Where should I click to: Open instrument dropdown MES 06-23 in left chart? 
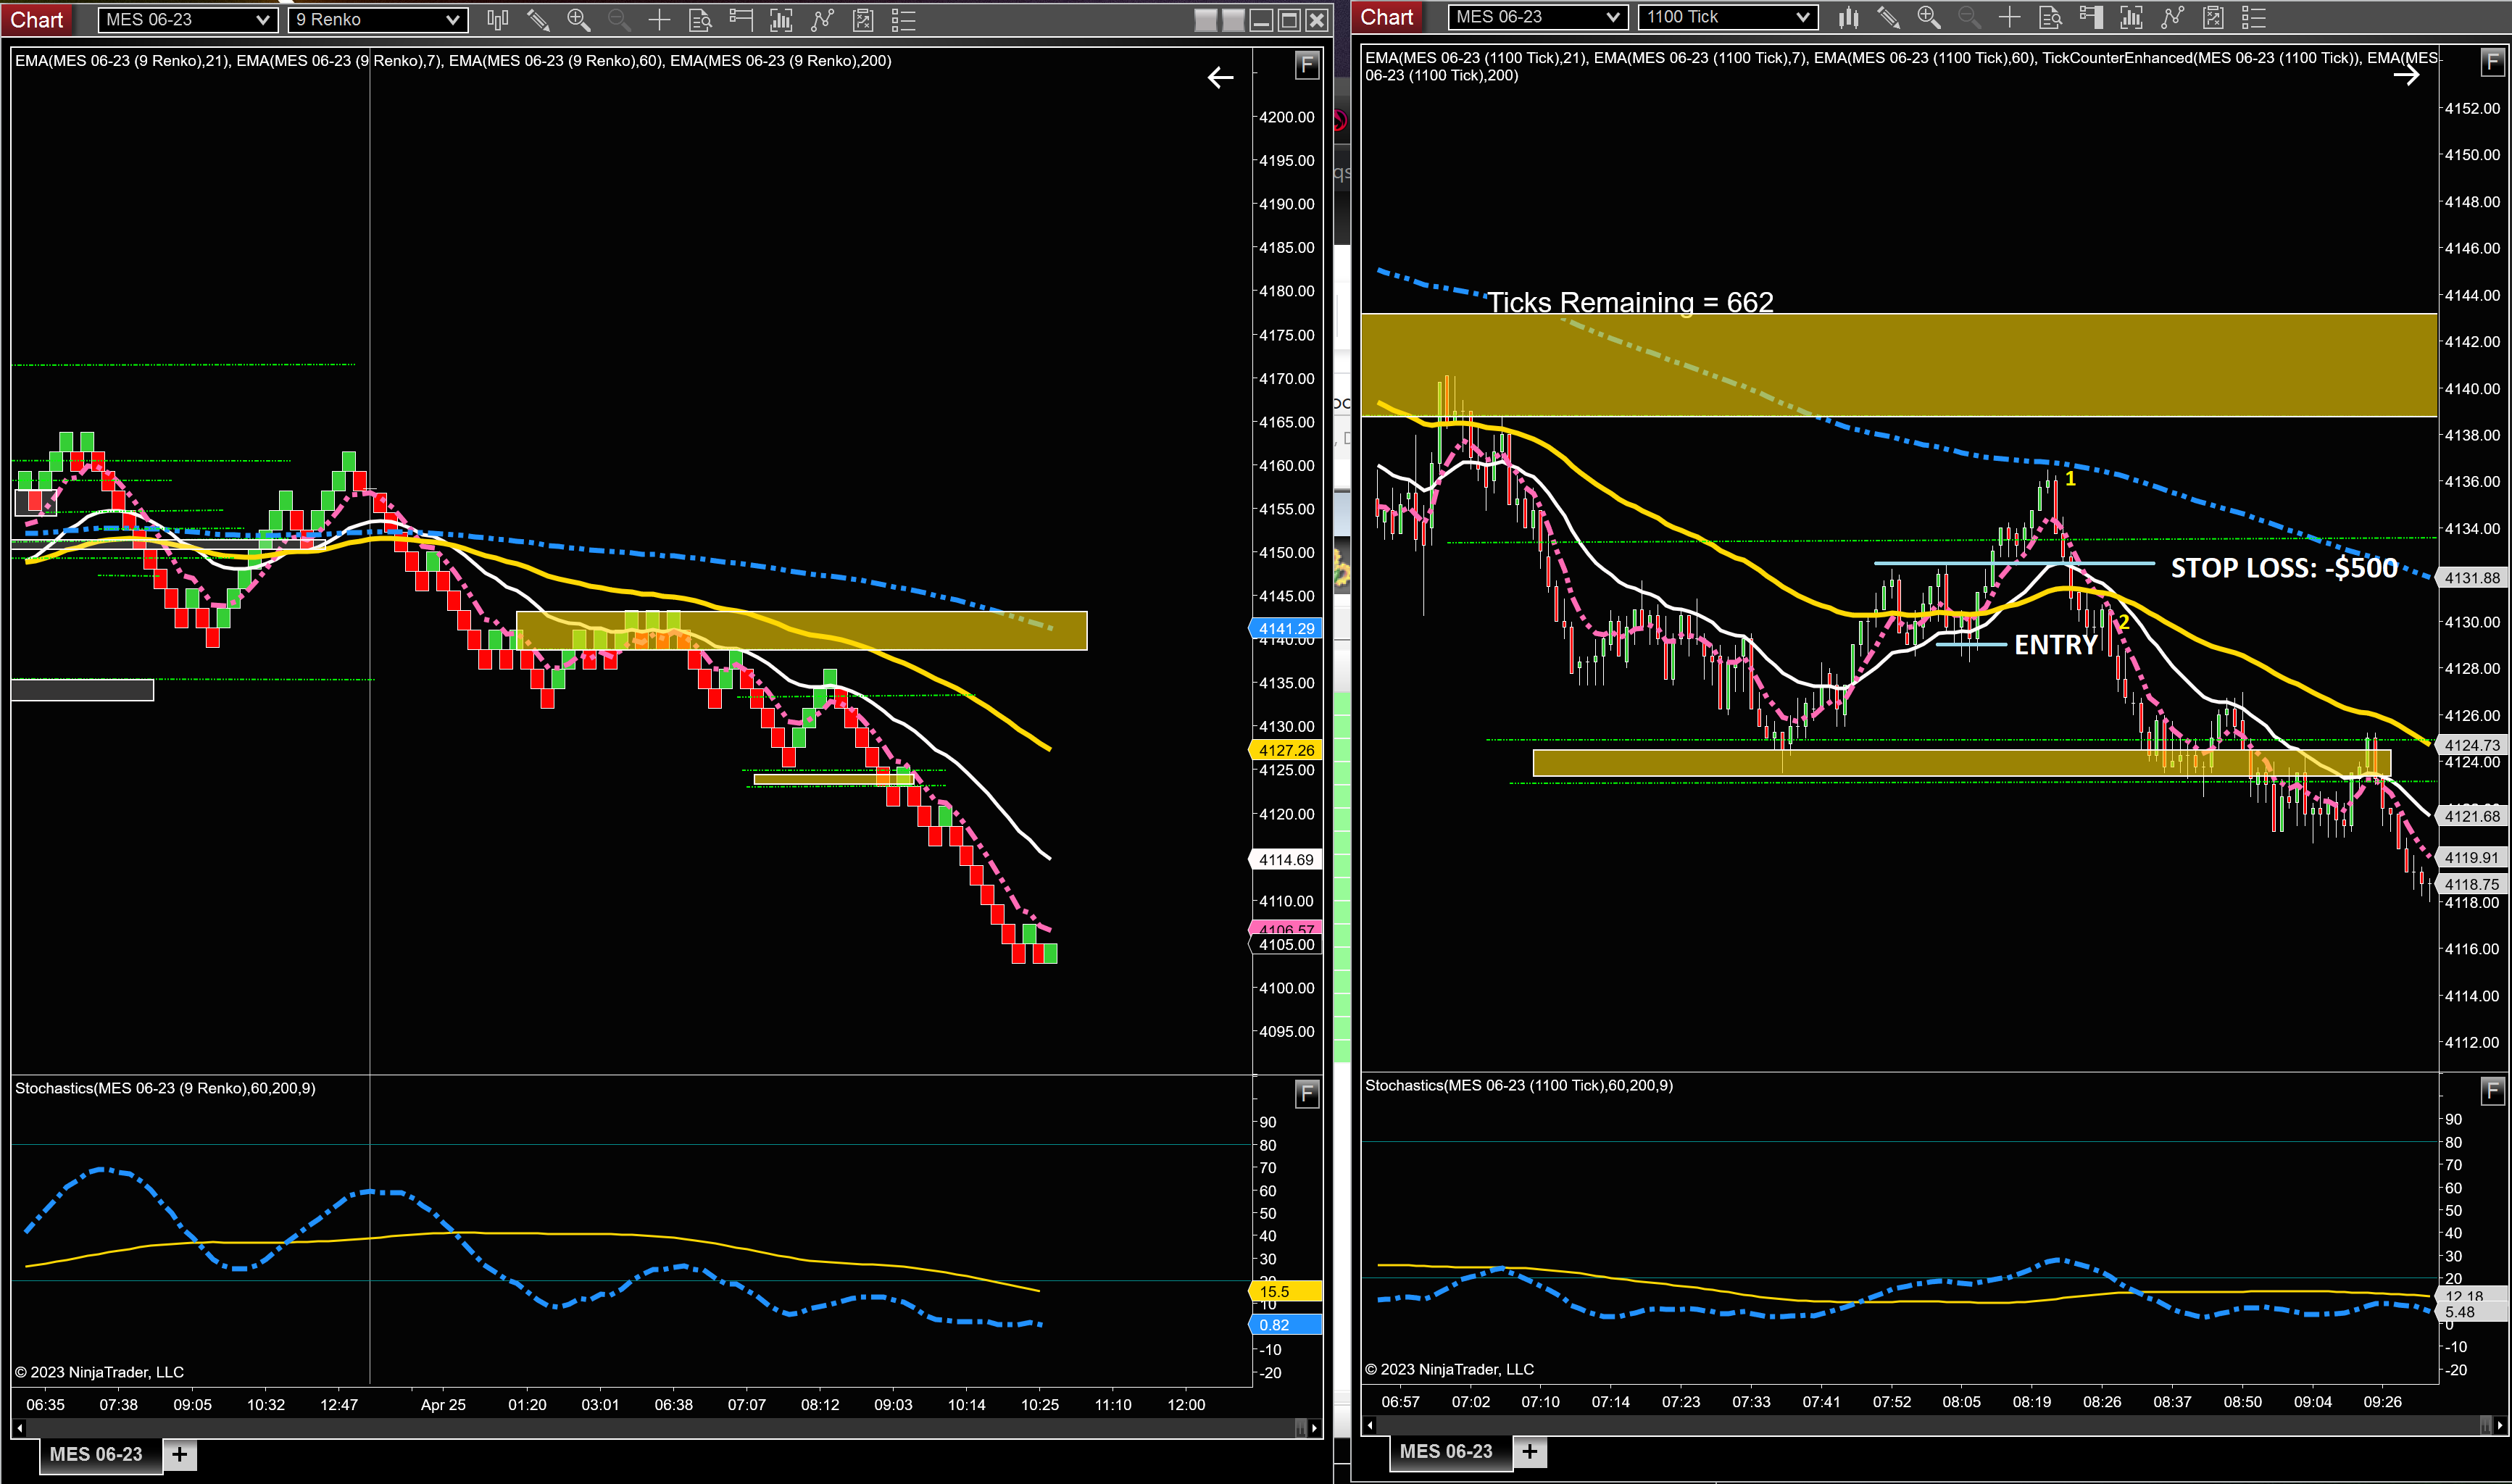click(x=187, y=20)
